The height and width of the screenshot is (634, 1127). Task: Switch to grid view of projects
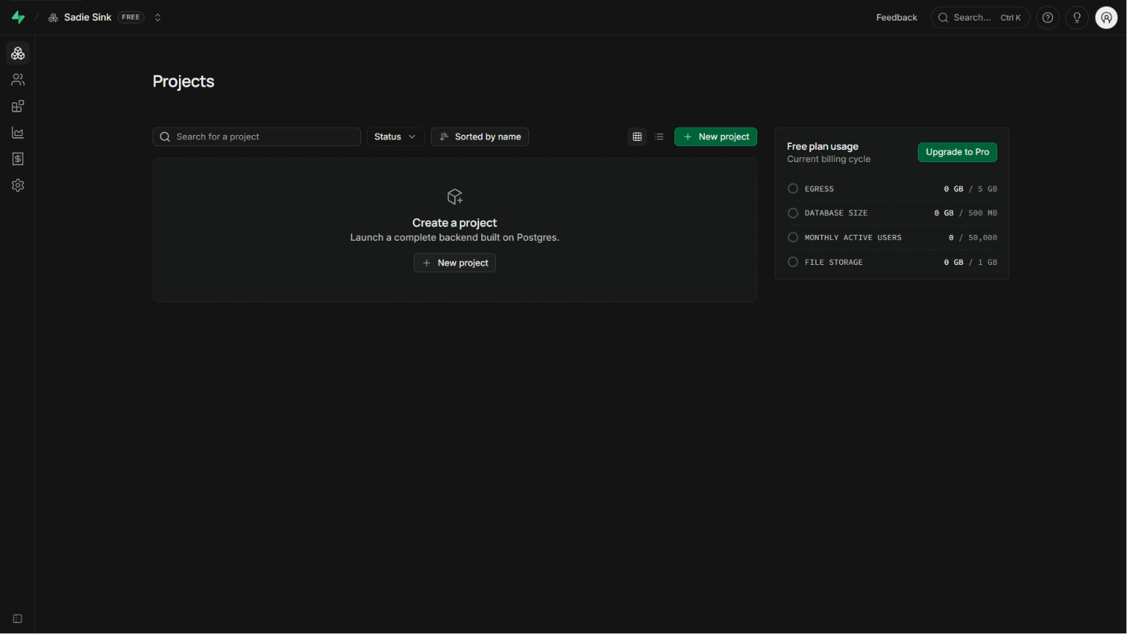point(637,136)
